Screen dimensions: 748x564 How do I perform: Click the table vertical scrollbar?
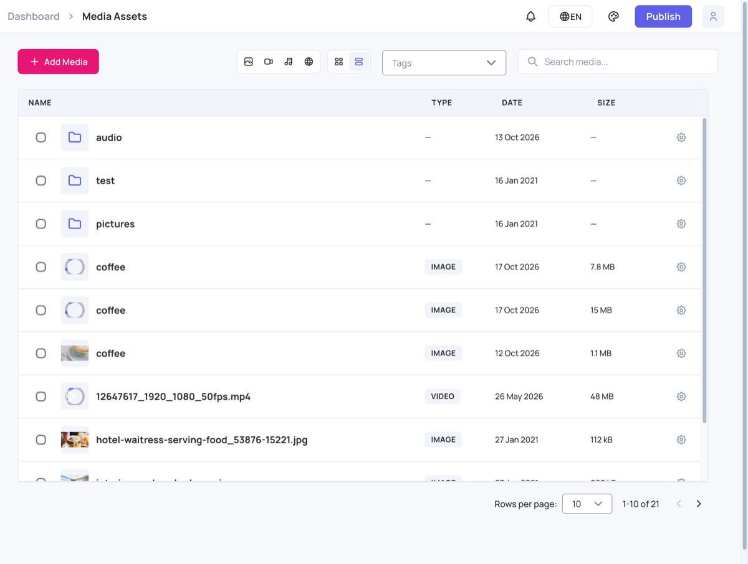click(x=705, y=271)
